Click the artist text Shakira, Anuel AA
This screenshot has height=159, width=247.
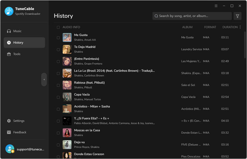[x=85, y=40]
